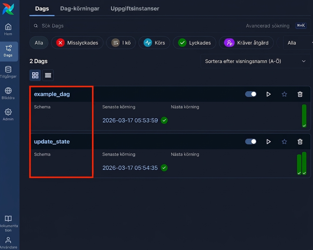
Task: Open Dags in the sidebar
Action: point(8,51)
